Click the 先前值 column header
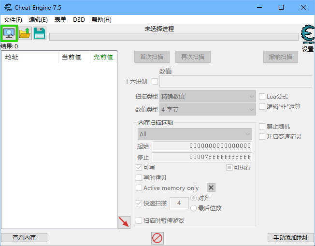Image resolution: width=315 pixels, height=246 pixels. (103, 57)
